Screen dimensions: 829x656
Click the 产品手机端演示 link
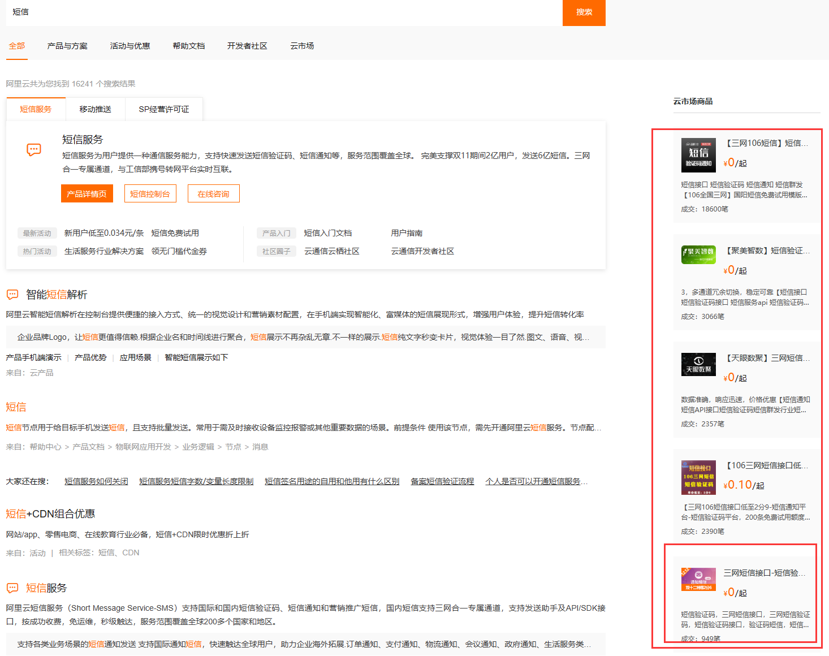[x=33, y=357]
